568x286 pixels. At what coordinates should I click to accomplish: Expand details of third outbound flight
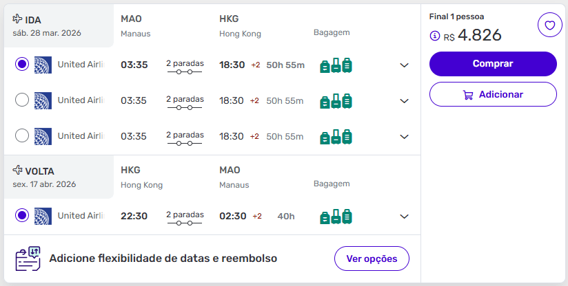click(404, 137)
